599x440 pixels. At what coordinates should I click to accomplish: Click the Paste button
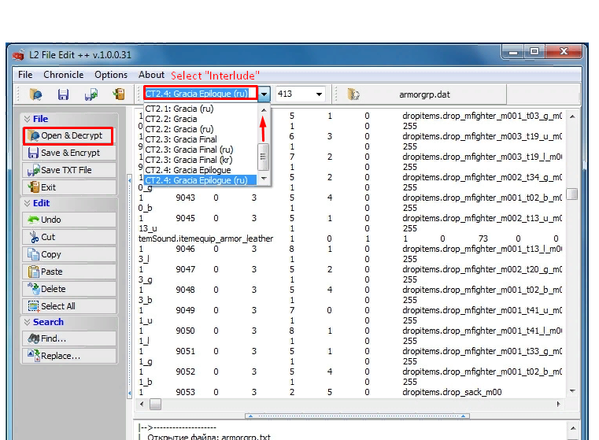pos(69,272)
